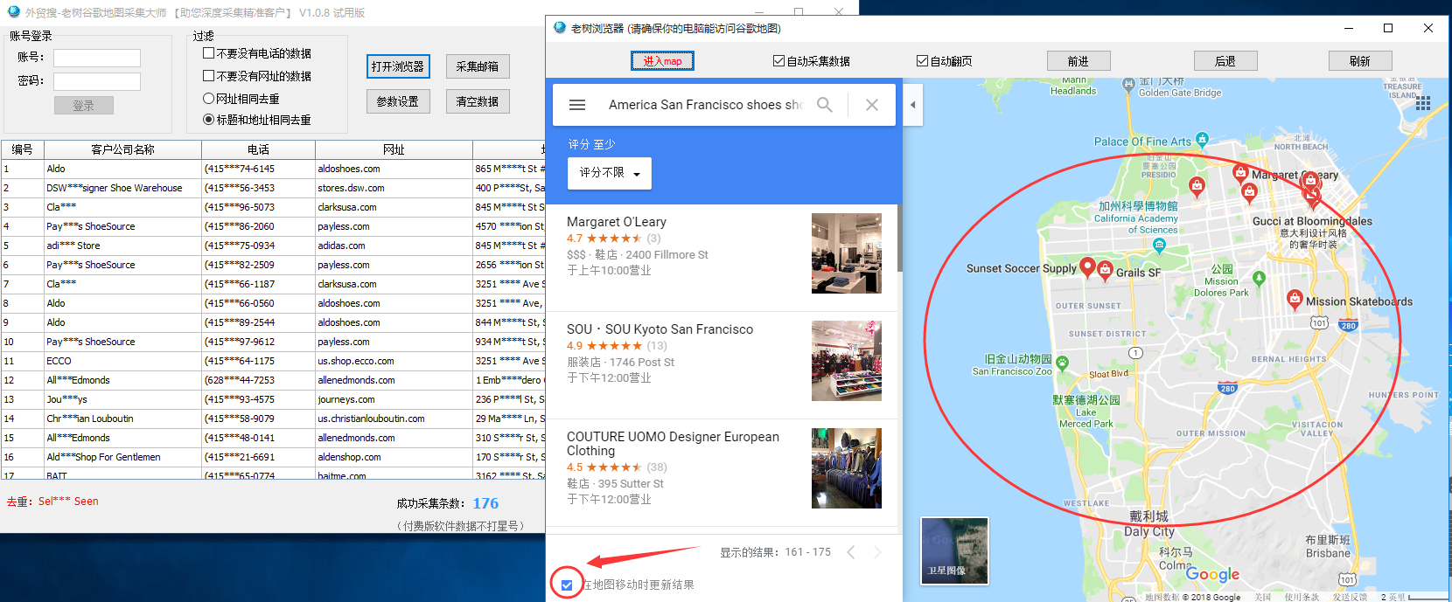Screen dimensions: 1452x602
Task: Open the Margaret O'Leary result title
Action: coord(617,222)
